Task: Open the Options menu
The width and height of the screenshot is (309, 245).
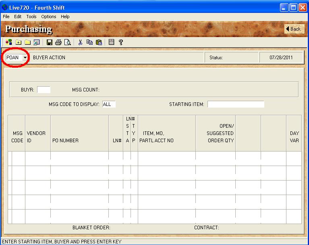Action: click(49, 17)
